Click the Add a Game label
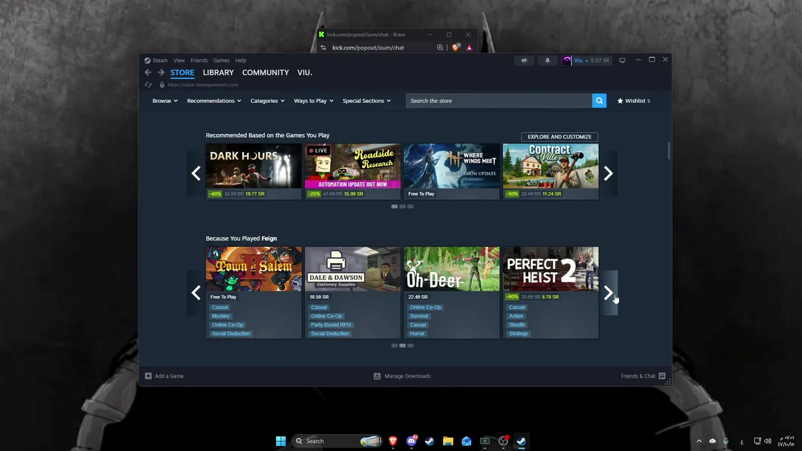Image resolution: width=802 pixels, height=451 pixels. coord(169,376)
